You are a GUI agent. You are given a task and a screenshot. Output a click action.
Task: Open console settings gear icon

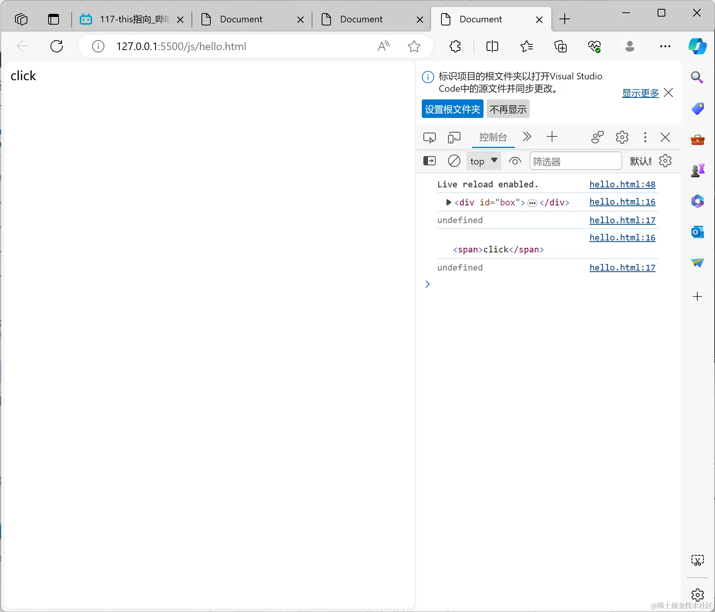pyautogui.click(x=665, y=161)
